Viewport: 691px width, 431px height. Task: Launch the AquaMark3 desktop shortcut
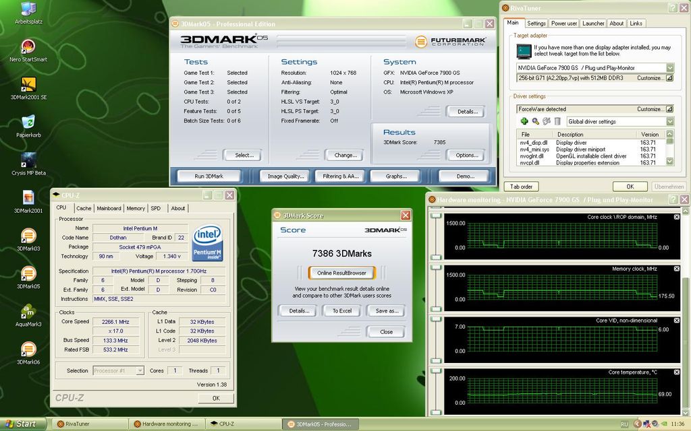[x=28, y=315]
